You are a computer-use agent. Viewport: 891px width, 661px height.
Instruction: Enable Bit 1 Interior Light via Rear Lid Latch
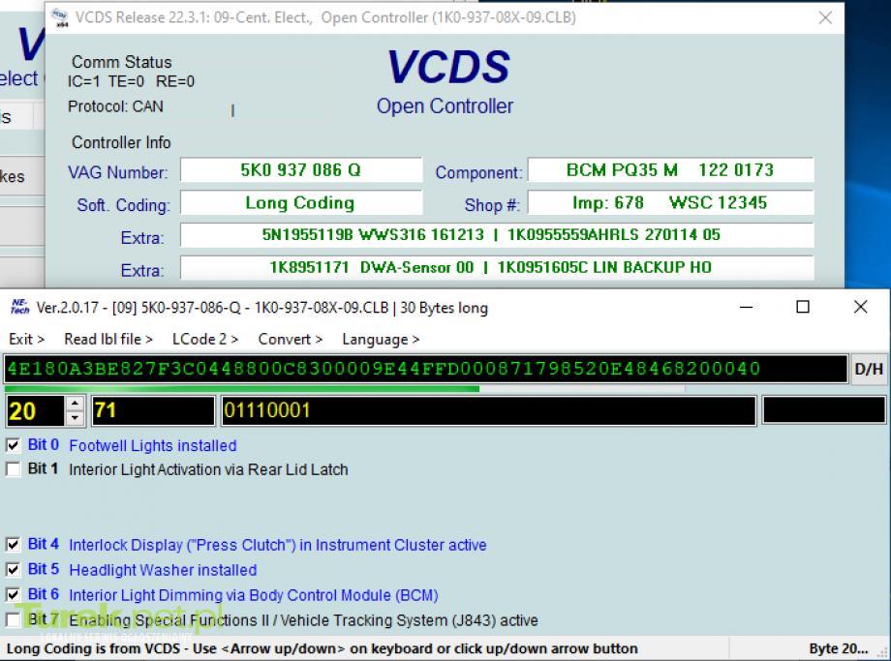tap(13, 469)
